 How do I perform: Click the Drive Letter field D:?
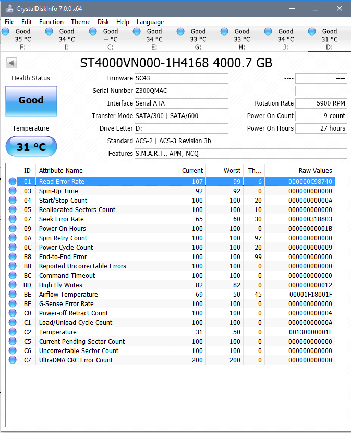[181, 128]
